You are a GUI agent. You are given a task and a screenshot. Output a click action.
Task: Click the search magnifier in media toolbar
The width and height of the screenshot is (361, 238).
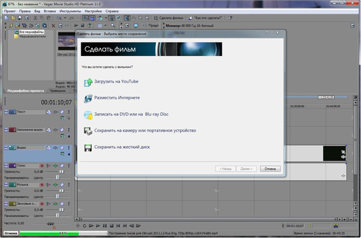coord(113,26)
